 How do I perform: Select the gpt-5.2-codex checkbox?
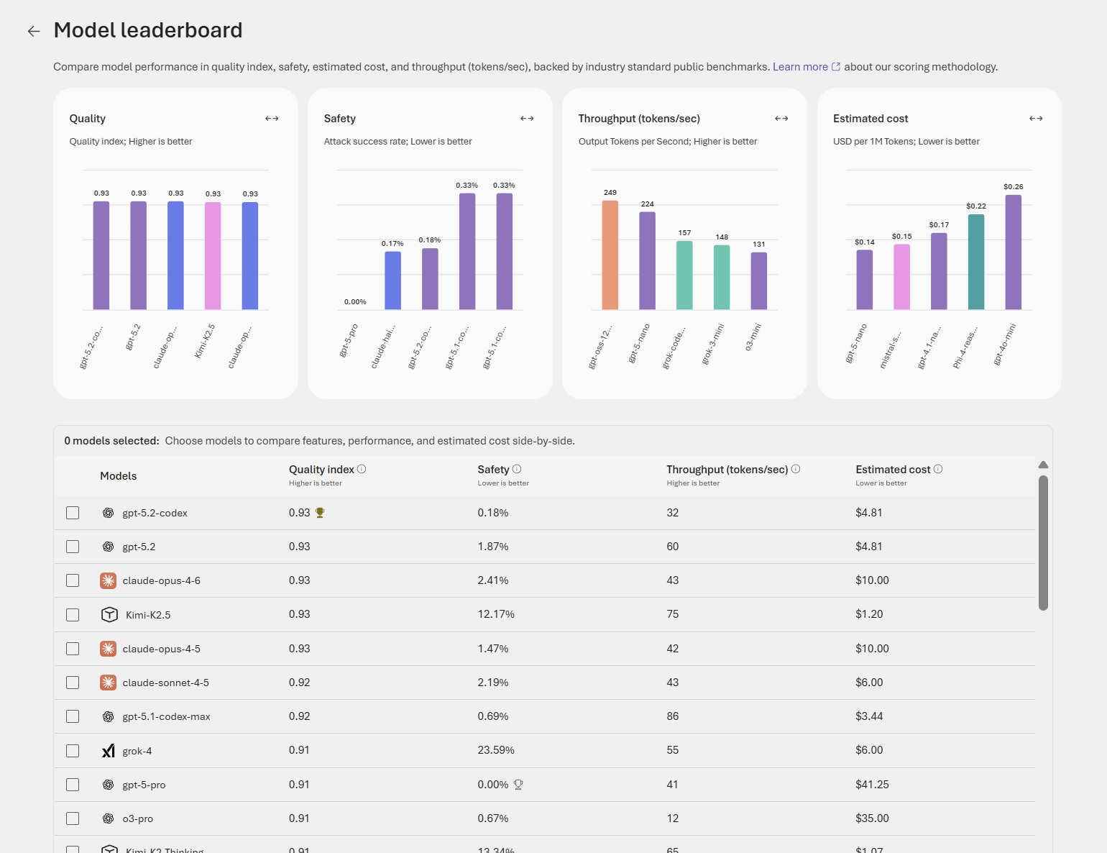pyautogui.click(x=73, y=513)
